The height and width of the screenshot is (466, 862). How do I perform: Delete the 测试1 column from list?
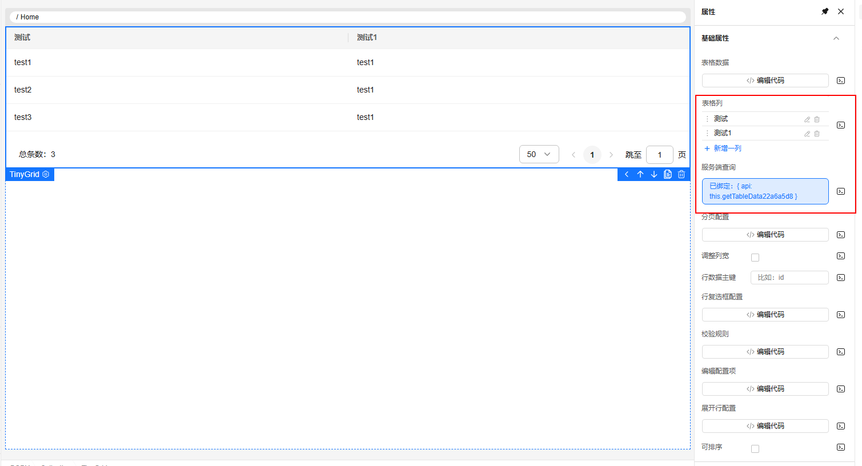pos(817,134)
